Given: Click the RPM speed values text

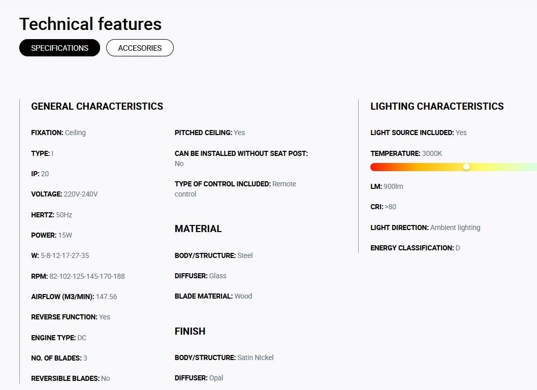Looking at the screenshot, I should pos(87,276).
